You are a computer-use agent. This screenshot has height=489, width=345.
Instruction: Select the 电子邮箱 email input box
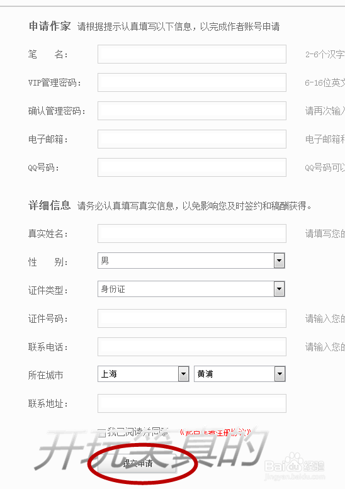(x=192, y=139)
